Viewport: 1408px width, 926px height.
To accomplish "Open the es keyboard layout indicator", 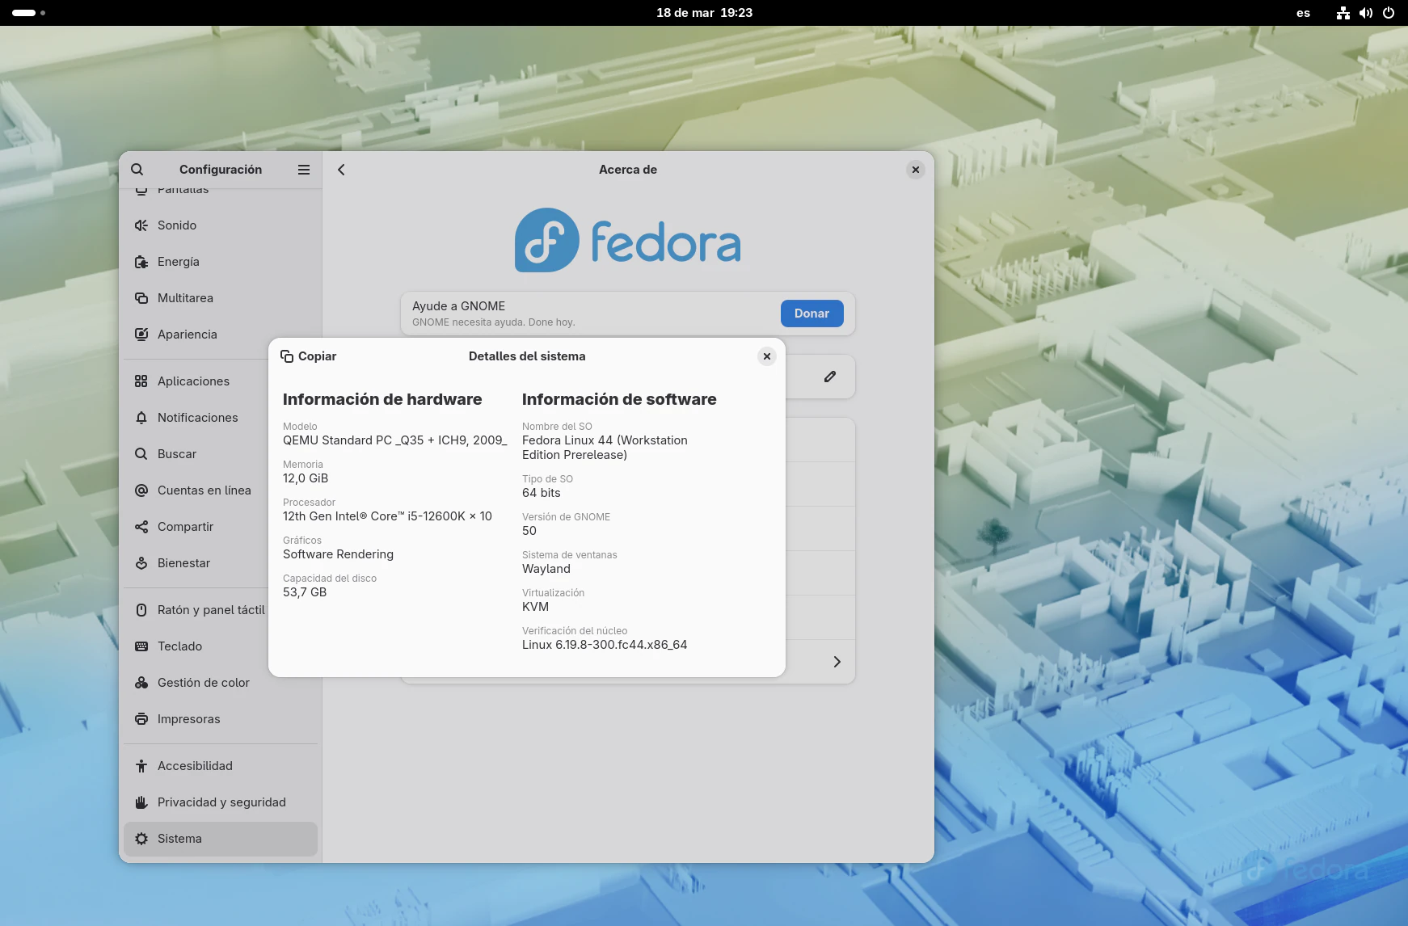I will 1303,13.
